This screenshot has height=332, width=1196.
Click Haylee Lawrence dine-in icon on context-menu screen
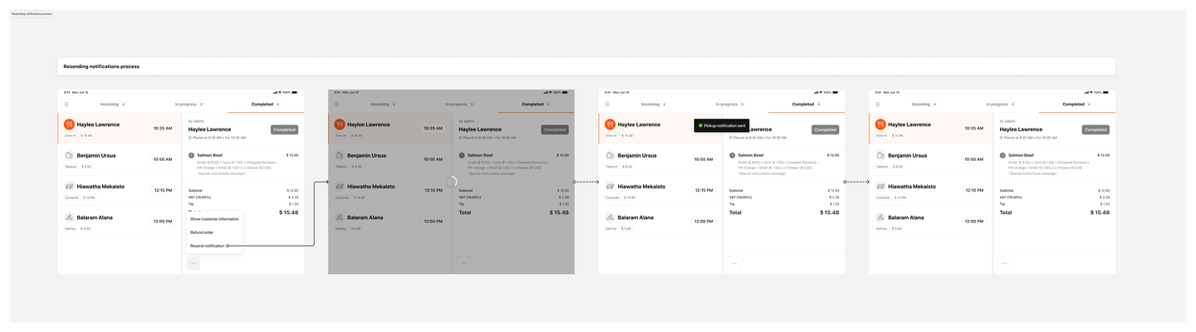click(x=69, y=124)
